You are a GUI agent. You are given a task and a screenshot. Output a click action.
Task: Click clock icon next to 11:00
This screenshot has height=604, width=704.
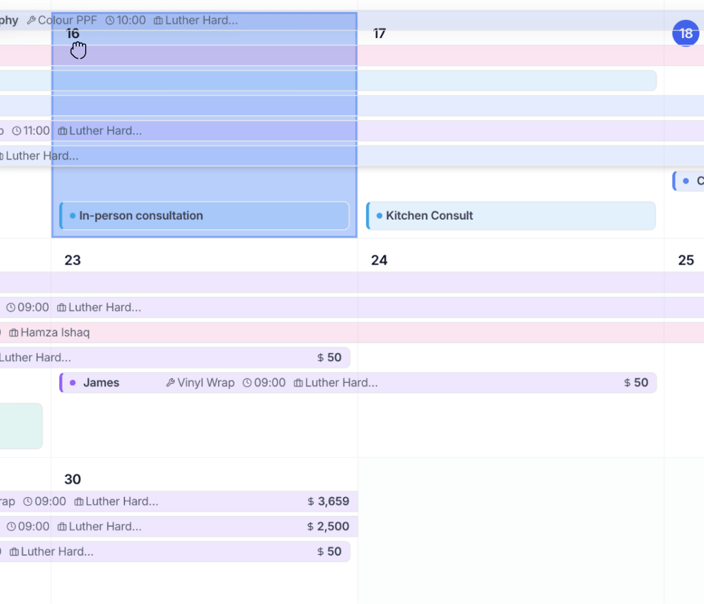17,131
